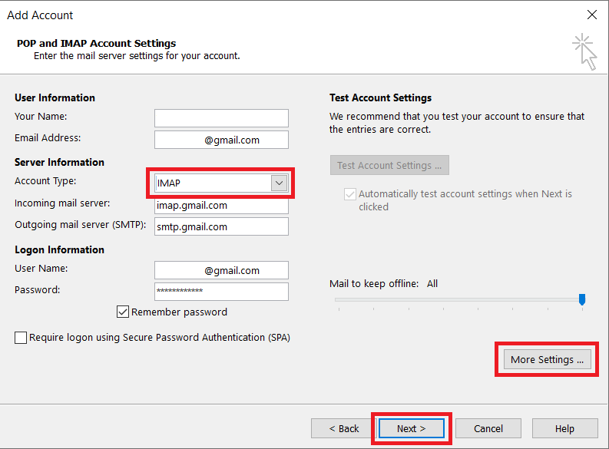609x449 pixels.
Task: Click the Email Address input box
Action: [221, 140]
